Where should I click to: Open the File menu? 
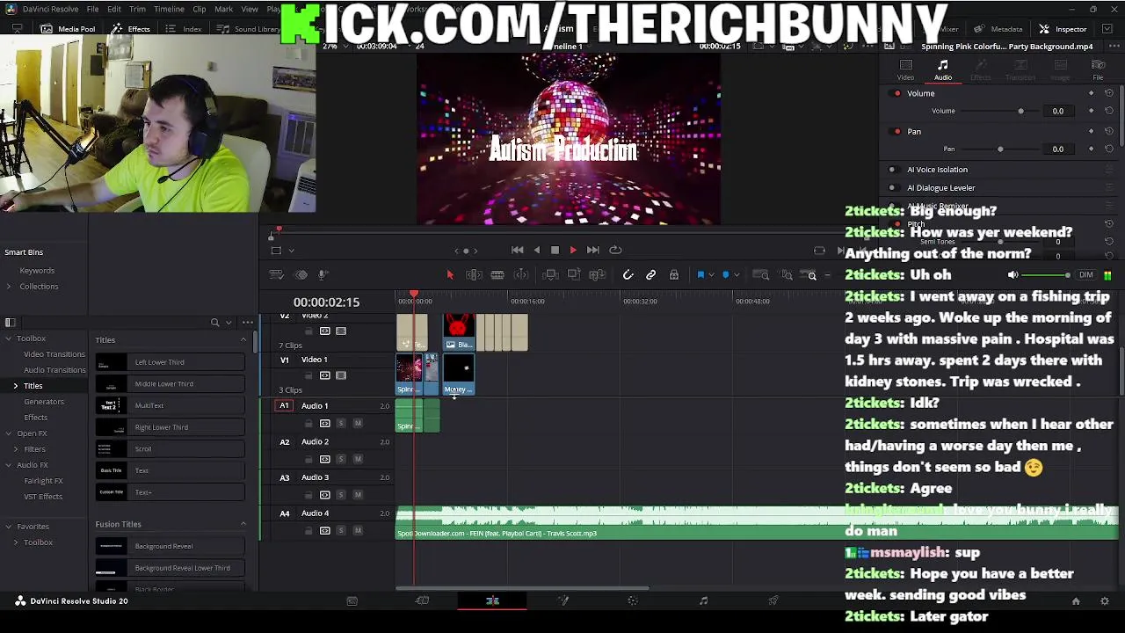[92, 9]
